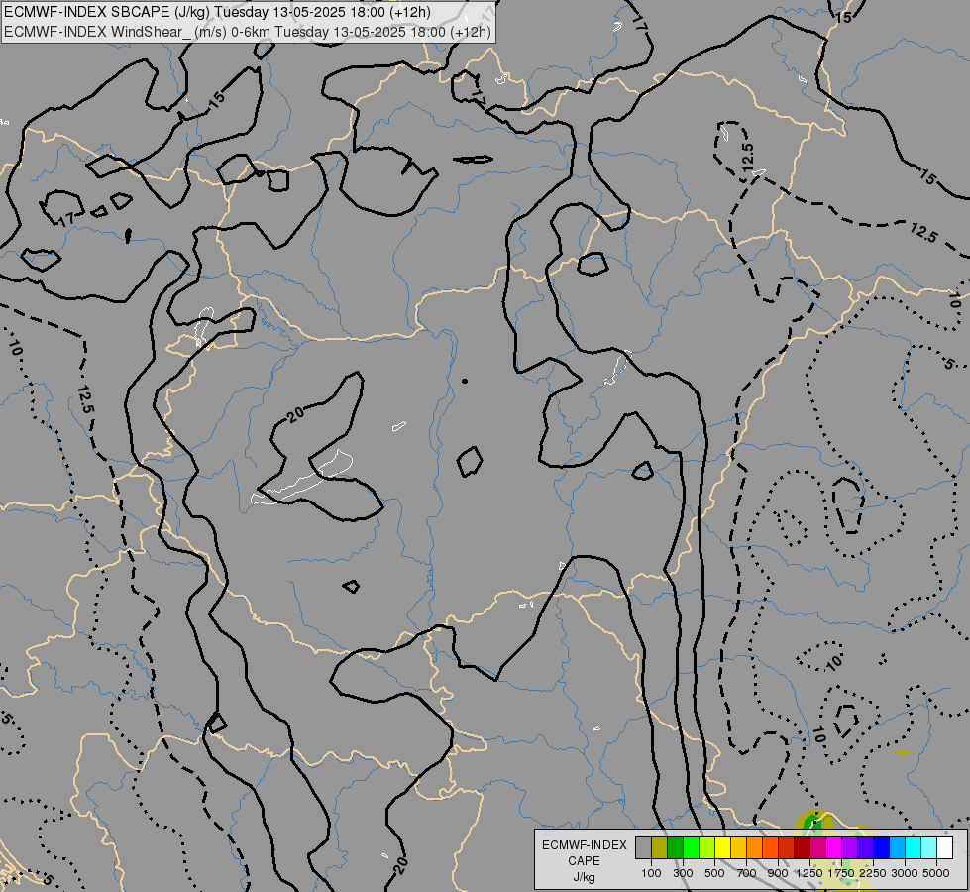
Task: Click the legend tick label '3000'
Action: point(905,873)
